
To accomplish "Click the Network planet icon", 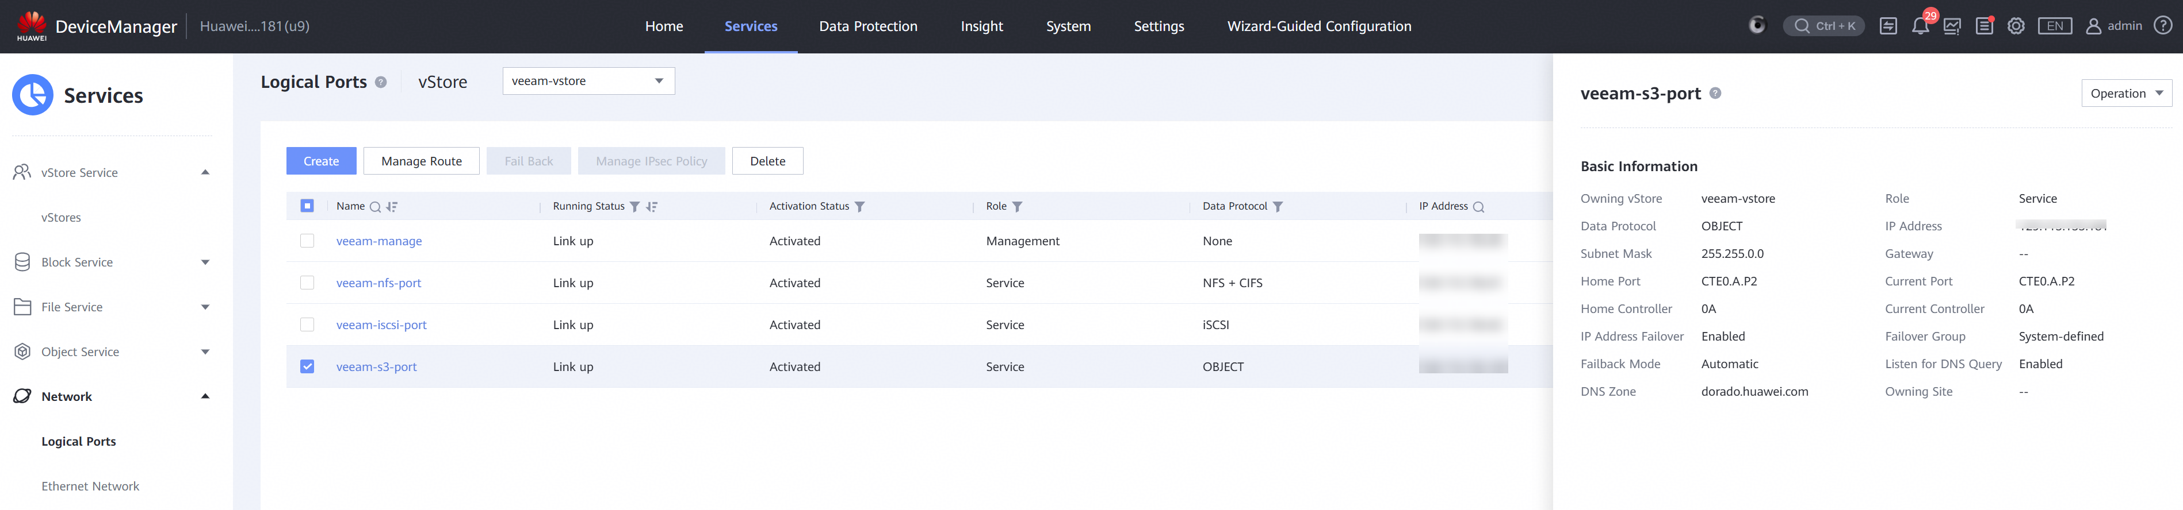I will click(23, 397).
